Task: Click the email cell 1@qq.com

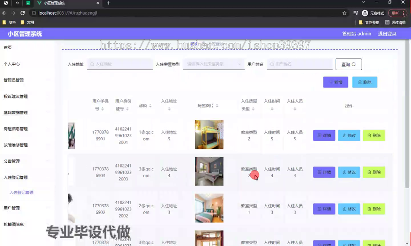Action: pyautogui.click(x=146, y=135)
